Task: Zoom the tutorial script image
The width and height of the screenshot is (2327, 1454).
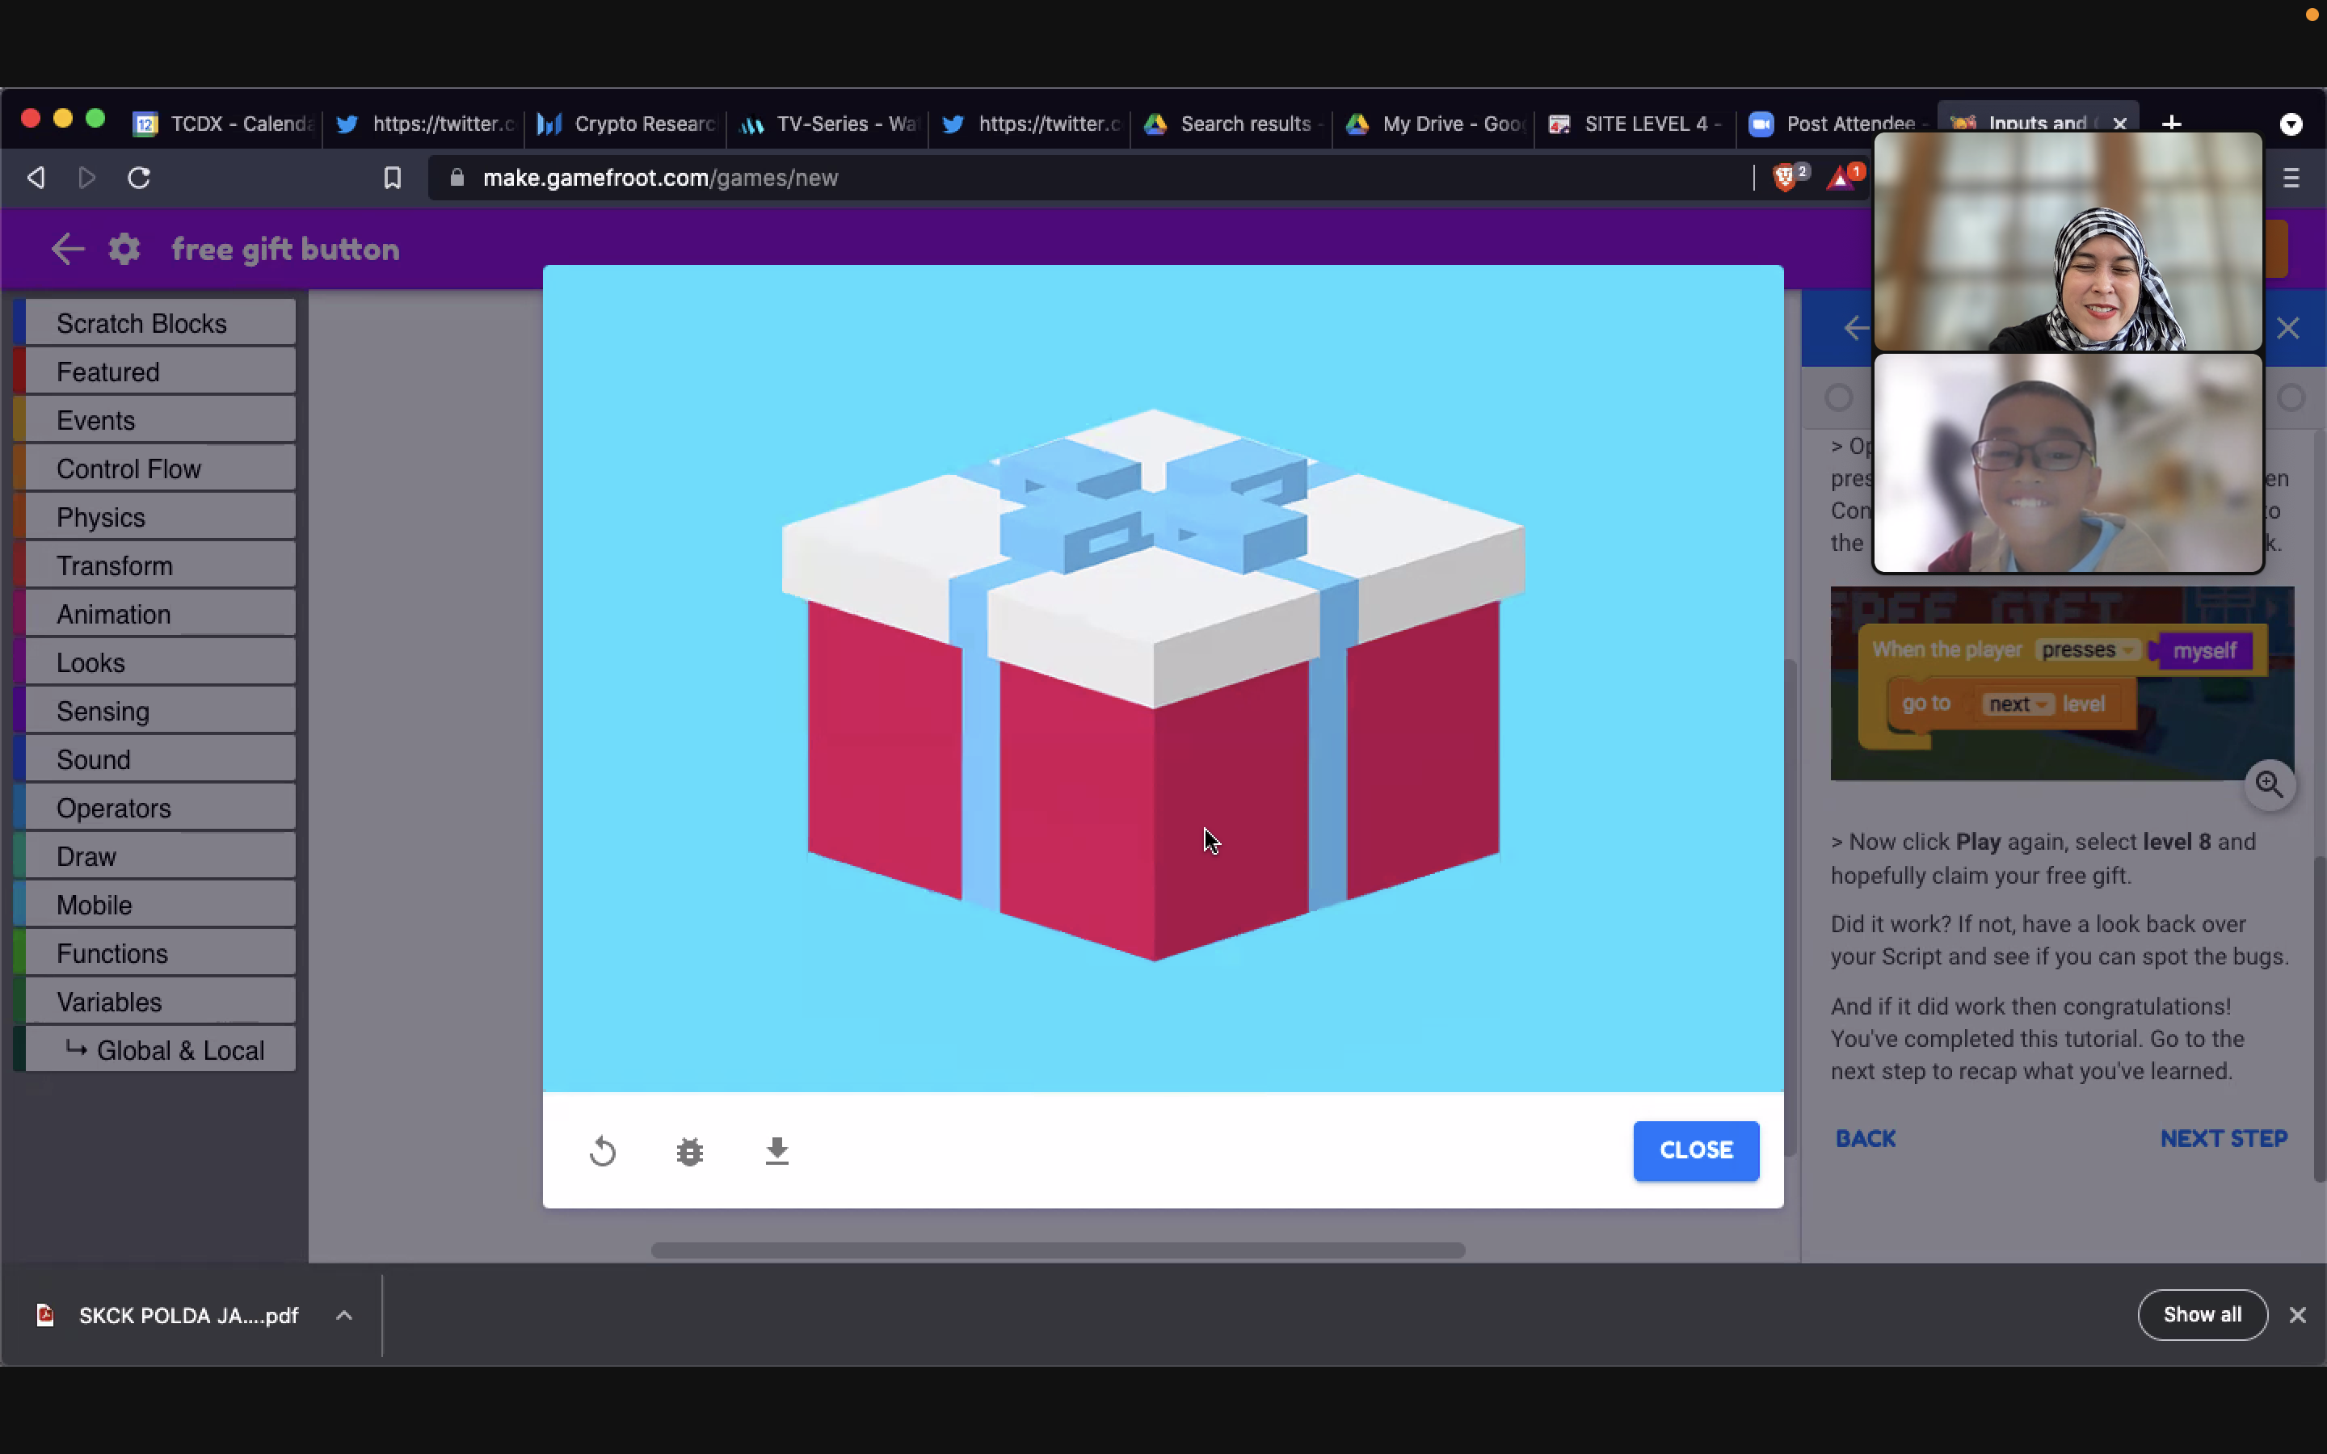Action: pyautogui.click(x=2270, y=784)
